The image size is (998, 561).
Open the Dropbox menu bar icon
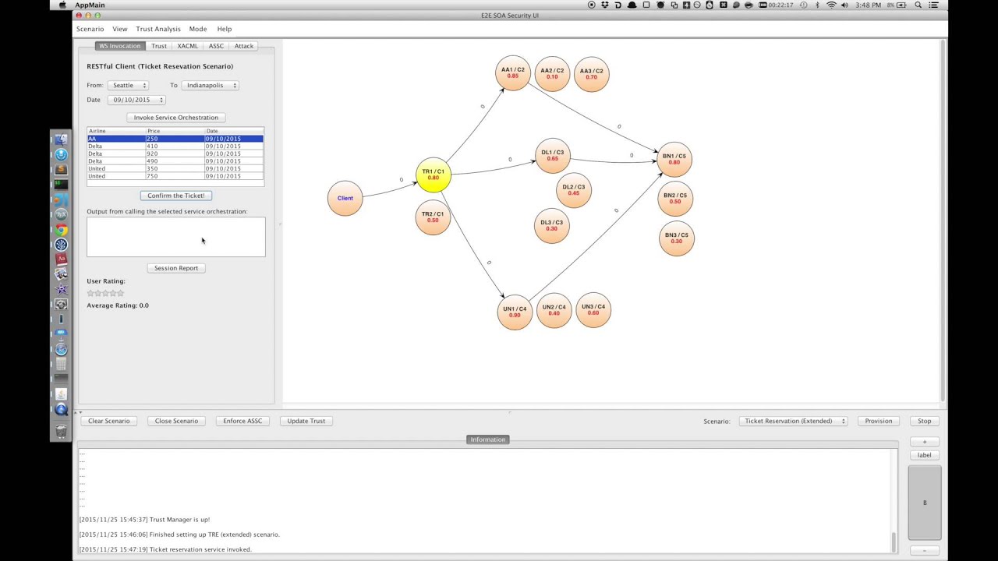[x=604, y=5]
